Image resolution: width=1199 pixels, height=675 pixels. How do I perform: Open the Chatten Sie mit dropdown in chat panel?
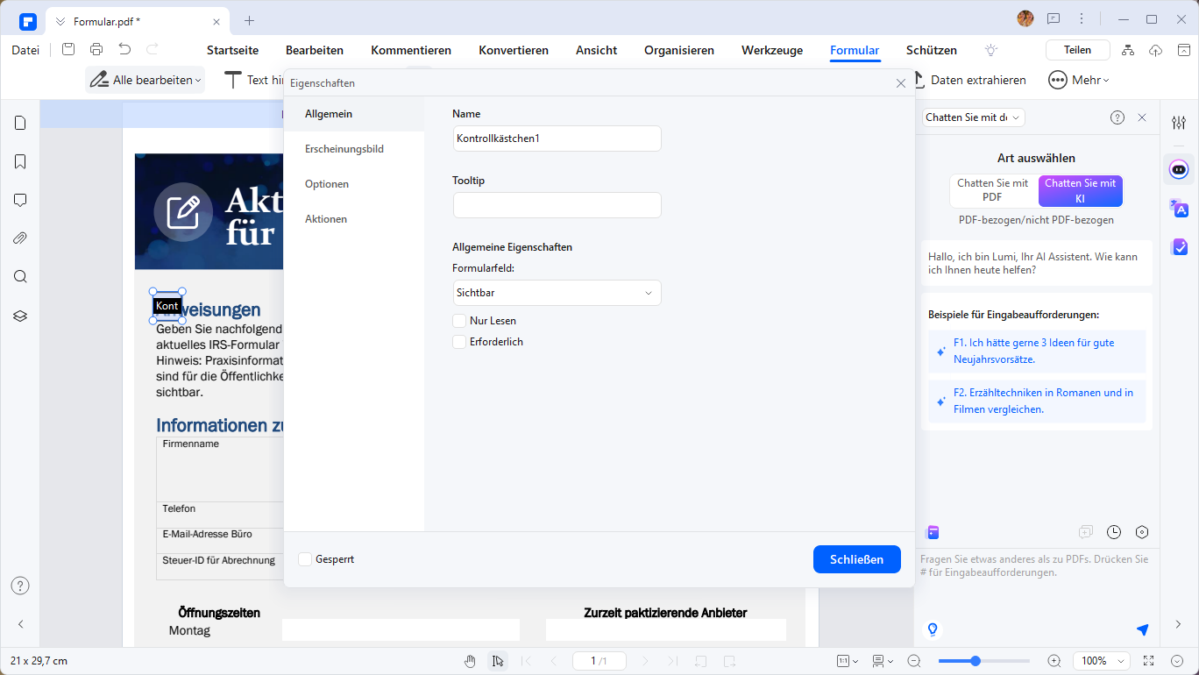tap(973, 117)
